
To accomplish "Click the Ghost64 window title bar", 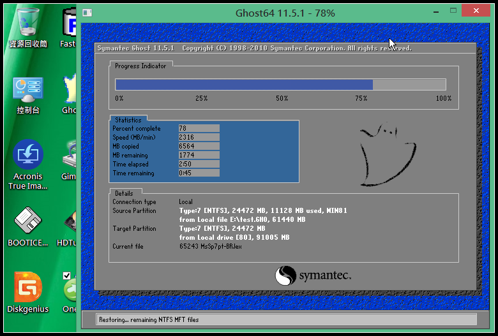I will coord(255,13).
